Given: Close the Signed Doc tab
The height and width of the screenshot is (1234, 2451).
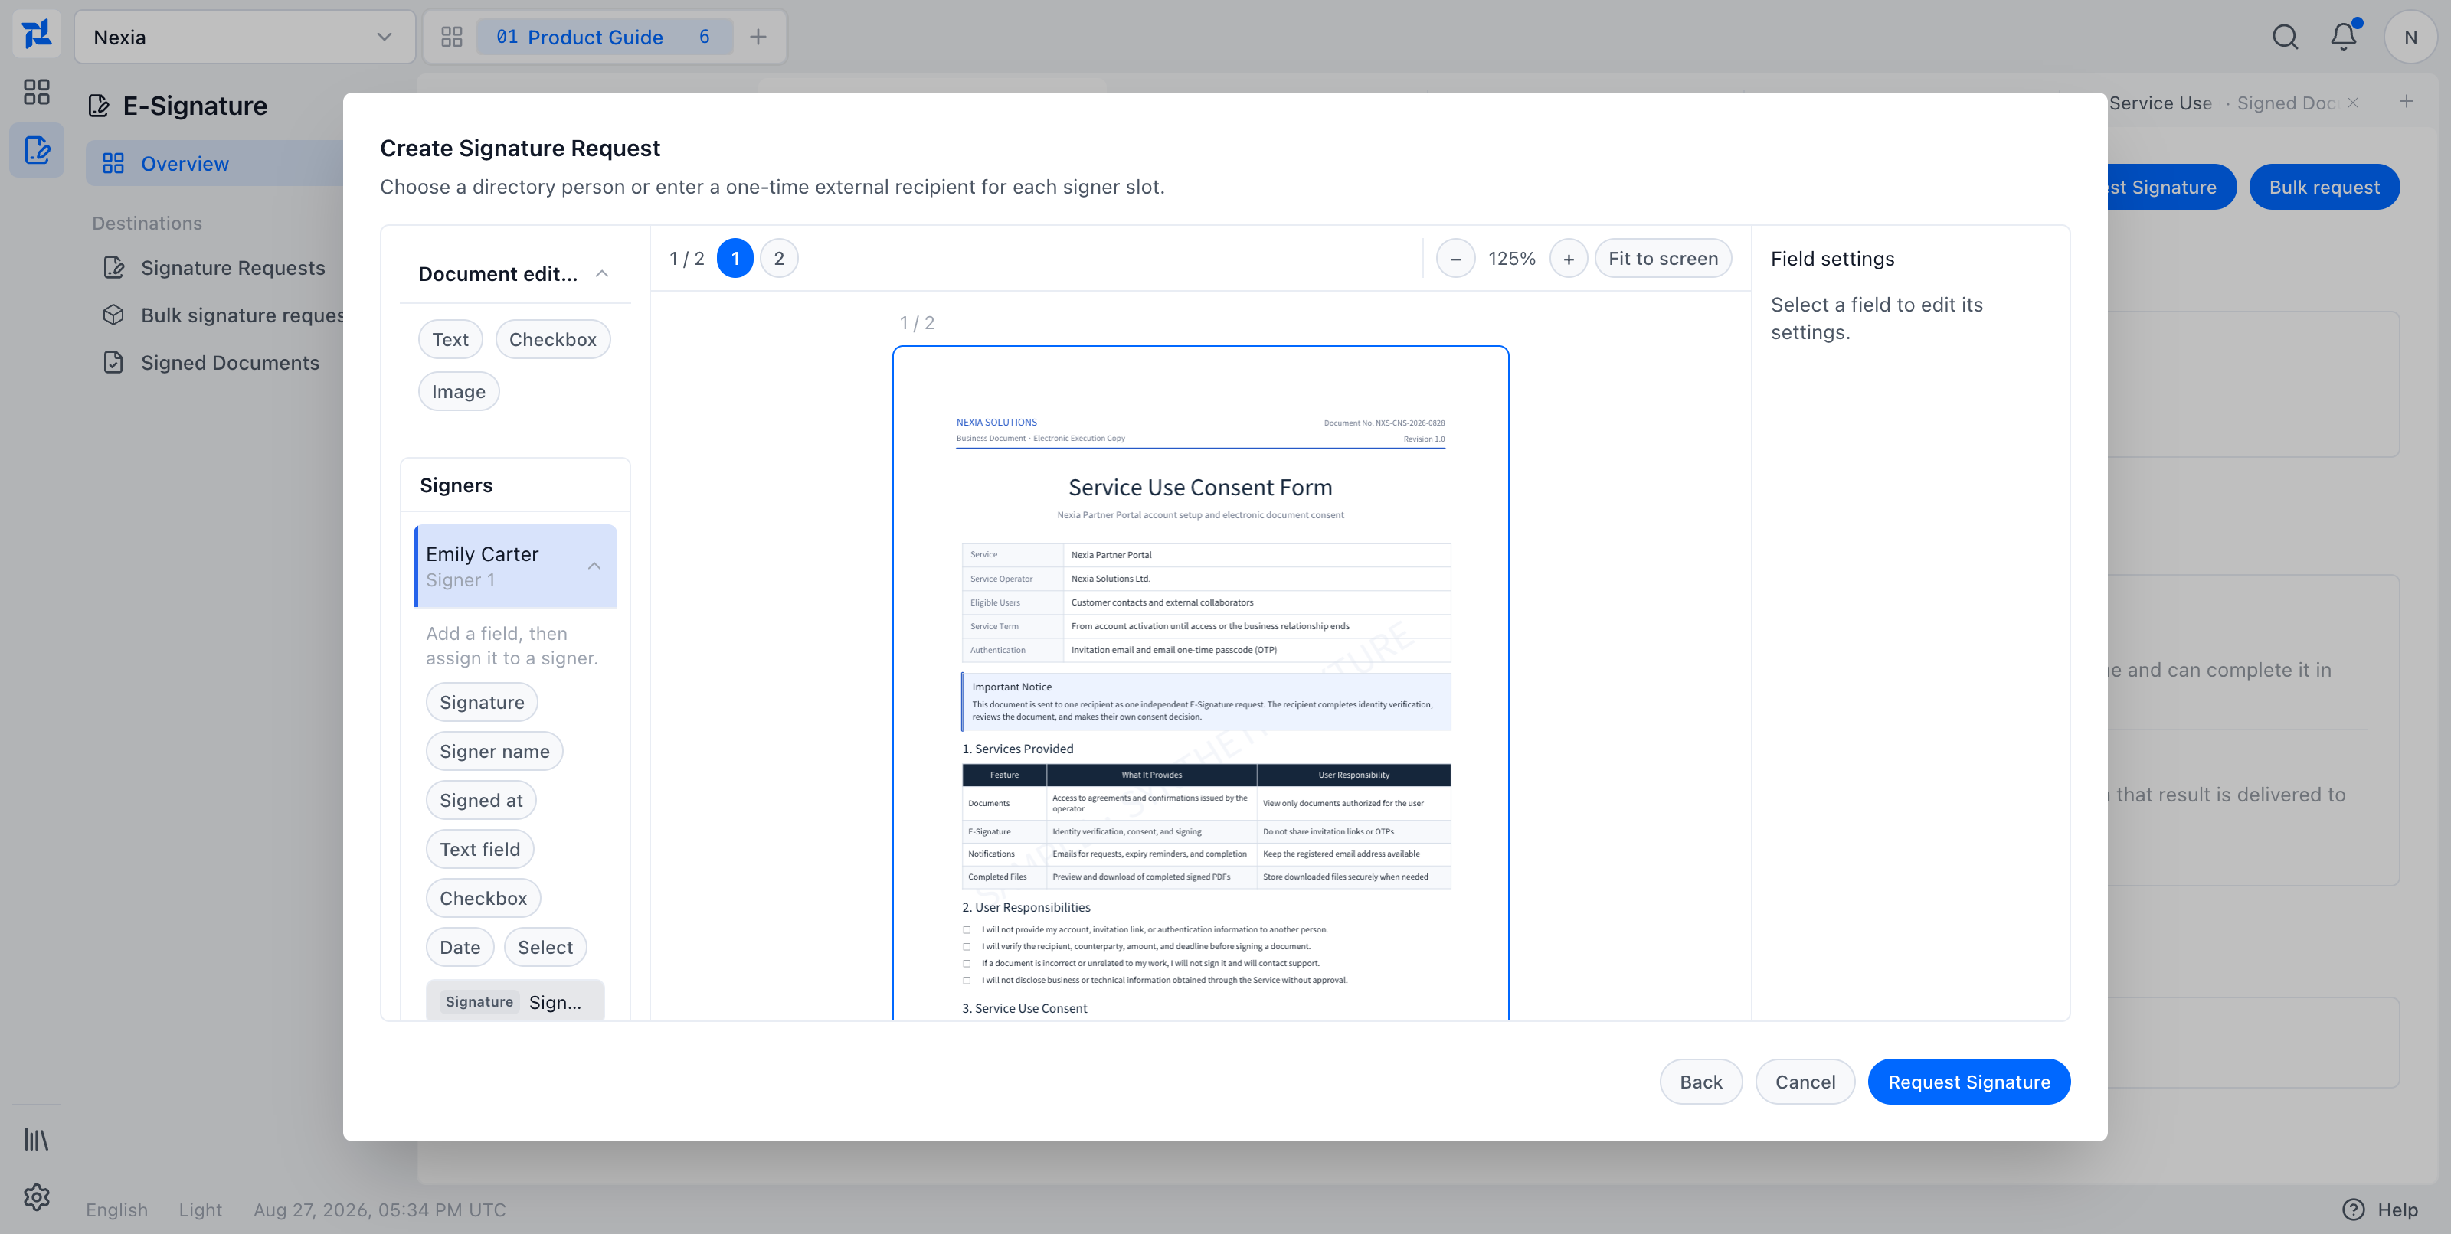Looking at the screenshot, I should [2352, 103].
